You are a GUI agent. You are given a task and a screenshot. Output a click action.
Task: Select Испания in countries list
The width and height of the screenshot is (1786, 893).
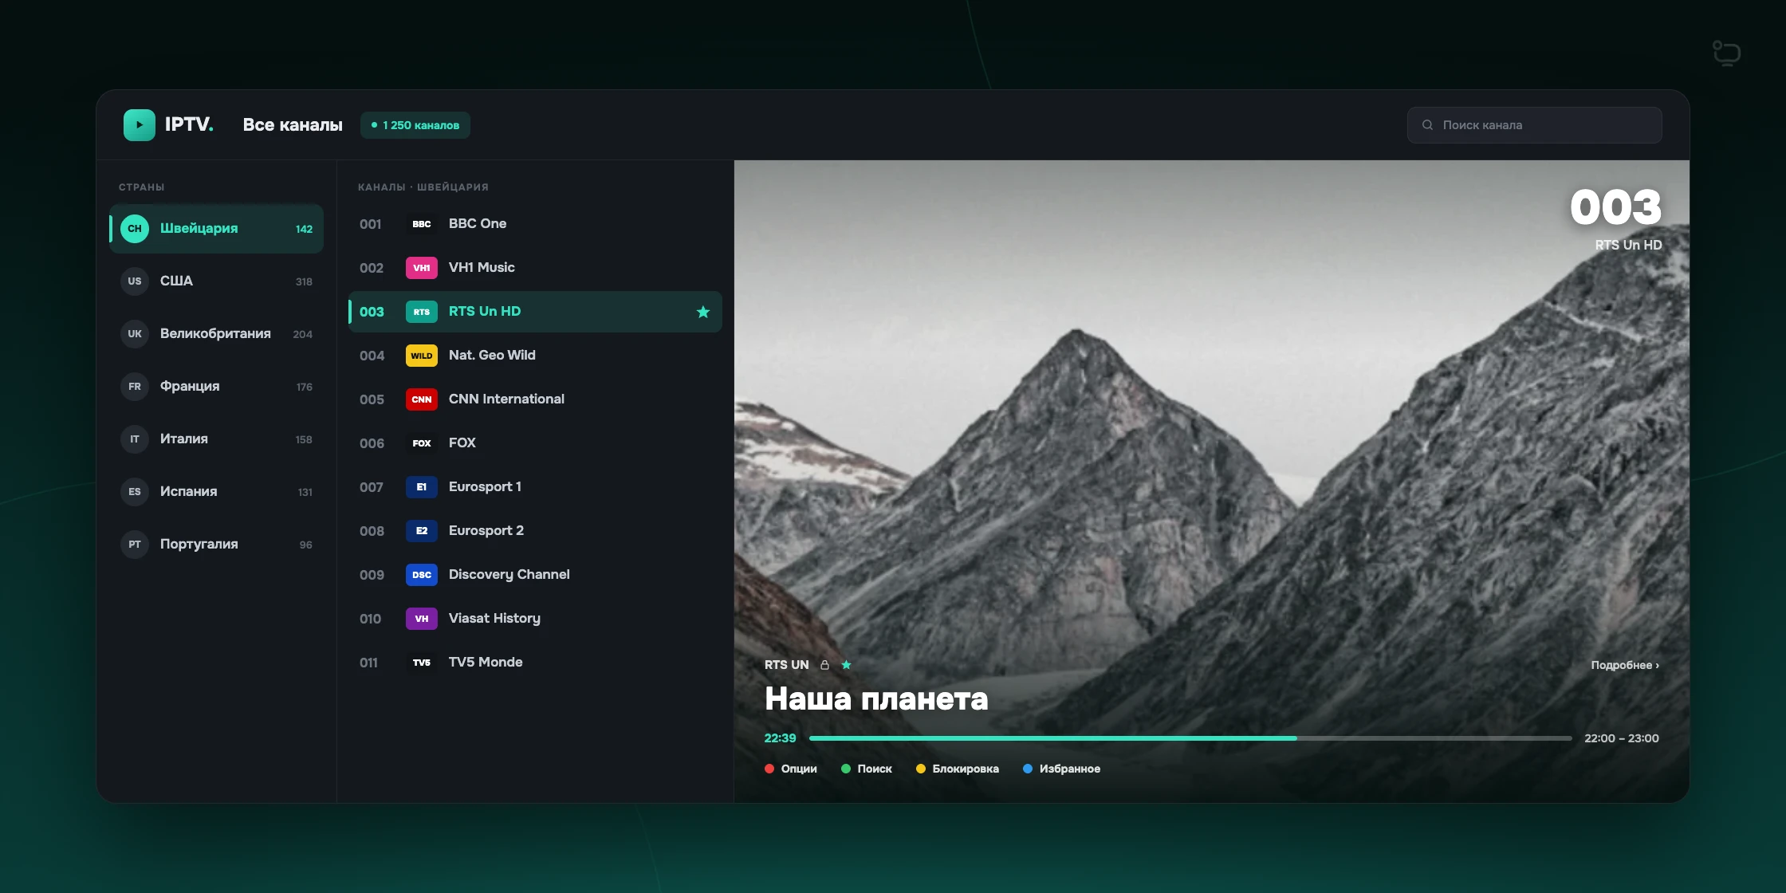216,492
